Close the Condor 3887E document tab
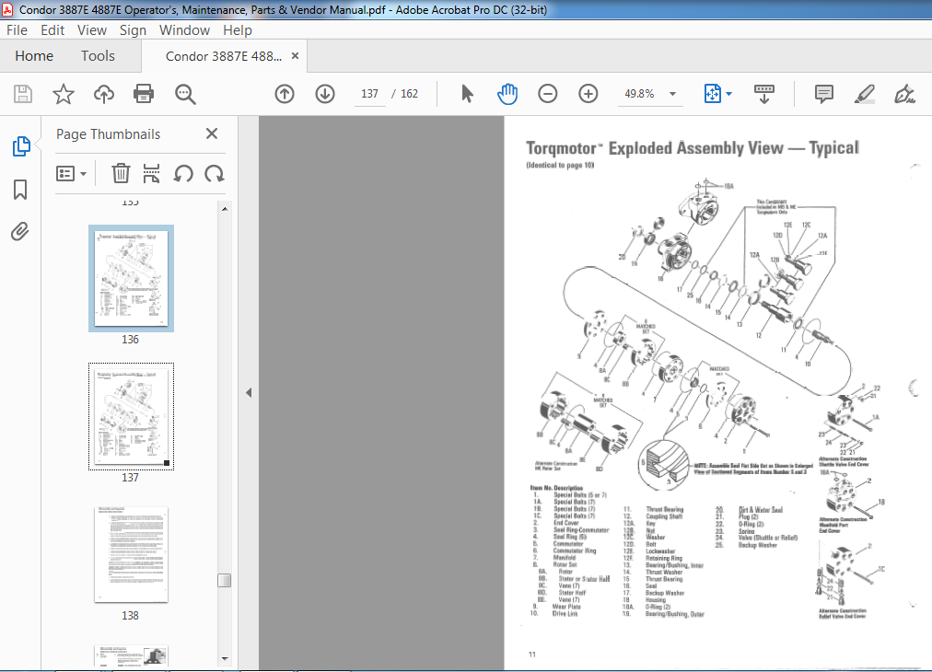 pos(295,56)
